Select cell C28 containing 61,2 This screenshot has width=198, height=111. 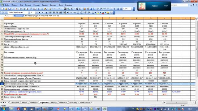coord(96,97)
